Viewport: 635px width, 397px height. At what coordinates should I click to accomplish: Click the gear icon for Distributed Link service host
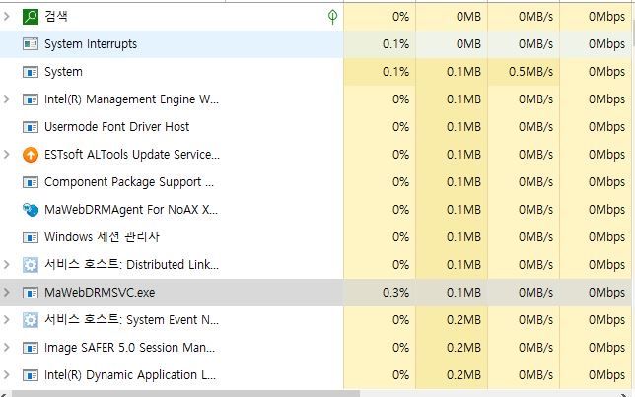point(30,265)
